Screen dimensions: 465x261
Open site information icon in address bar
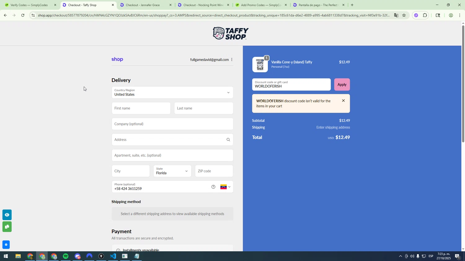[33, 15]
